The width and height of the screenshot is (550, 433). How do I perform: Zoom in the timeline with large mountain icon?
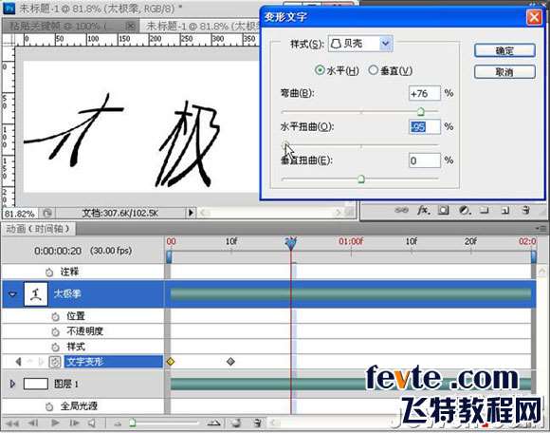213,424
